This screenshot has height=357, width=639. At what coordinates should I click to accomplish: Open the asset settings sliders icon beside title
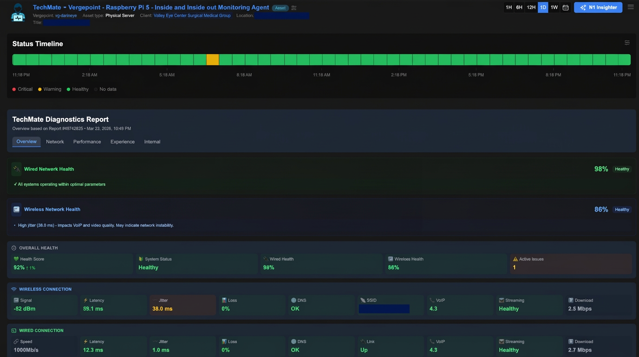(294, 8)
